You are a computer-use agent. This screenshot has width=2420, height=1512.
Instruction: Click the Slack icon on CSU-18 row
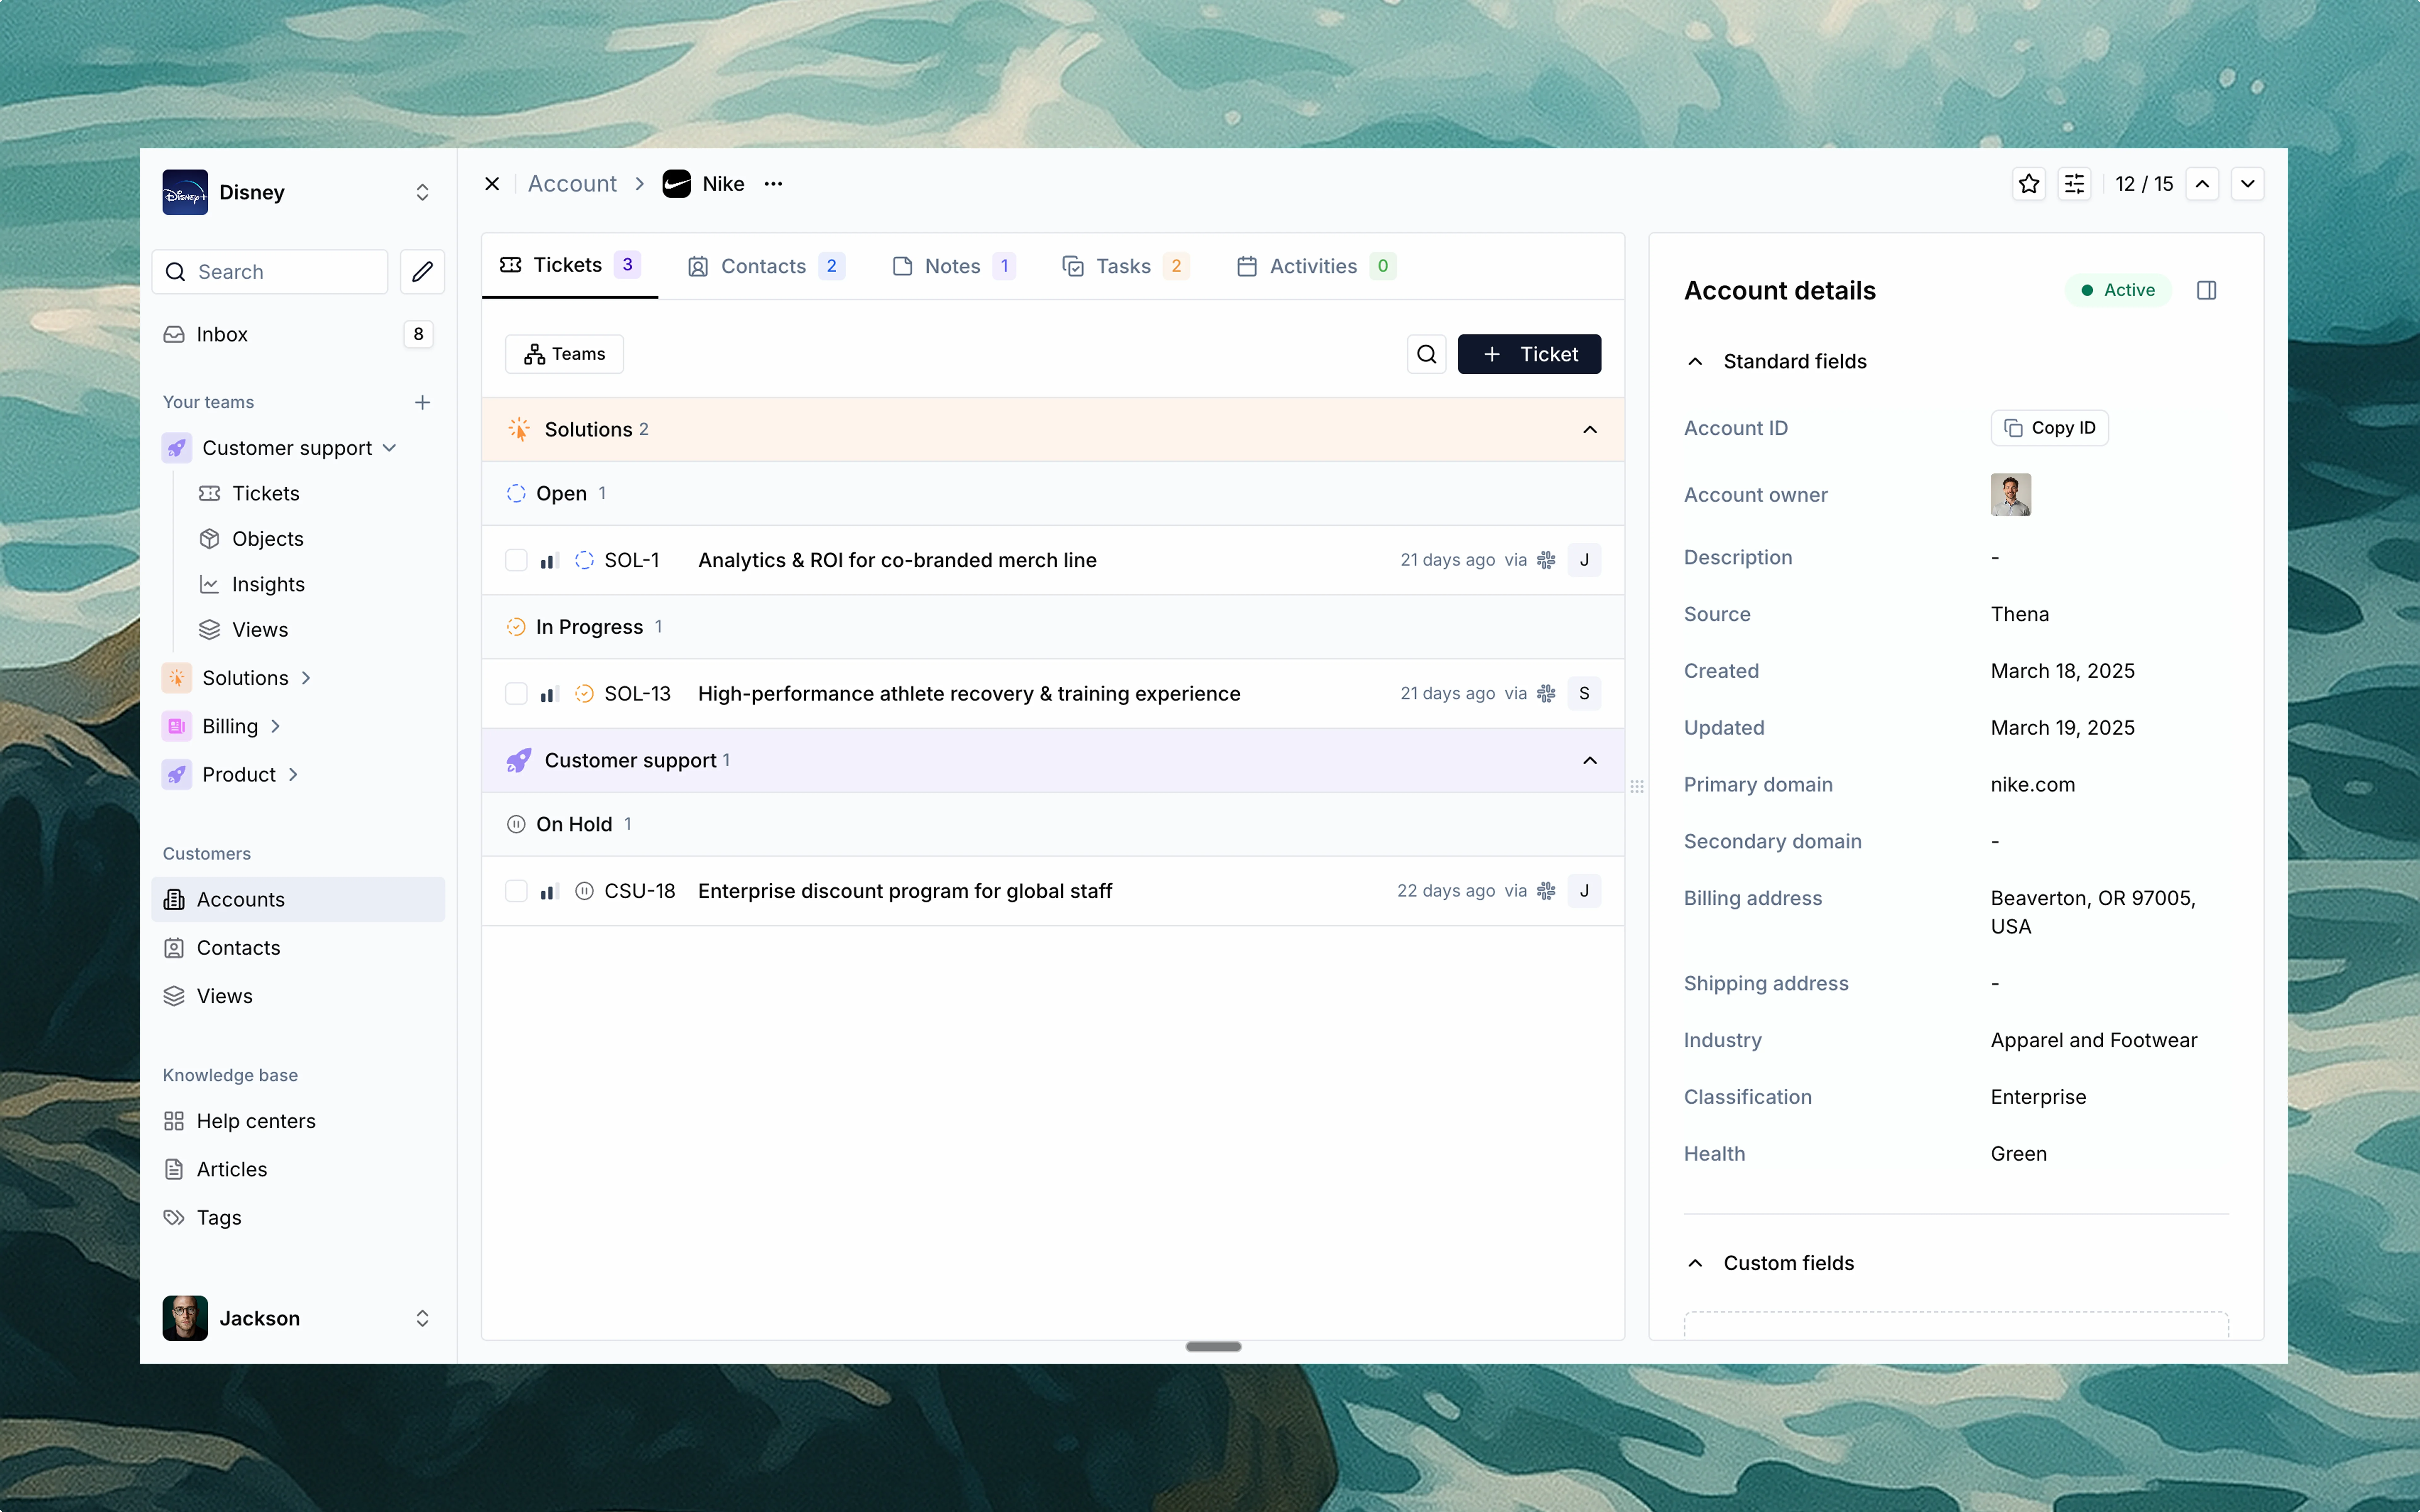1546,891
